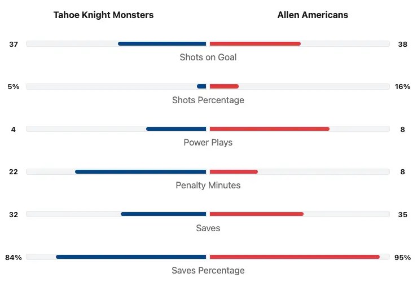Click the red Shots on Goal bar
The width and height of the screenshot is (417, 282).
click(x=255, y=43)
